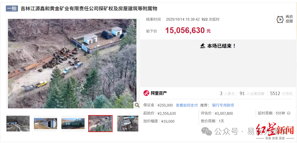Select the first thumbnail of mine entrance

coord(18,123)
